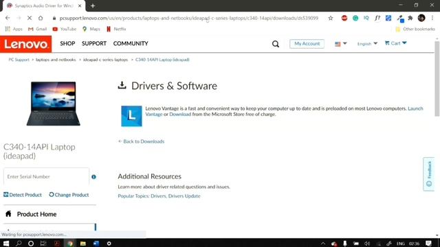
Task: Click the laptop product image
Action: (54, 104)
